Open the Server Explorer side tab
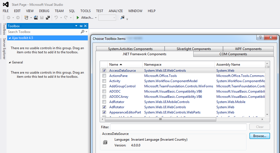 4,48
